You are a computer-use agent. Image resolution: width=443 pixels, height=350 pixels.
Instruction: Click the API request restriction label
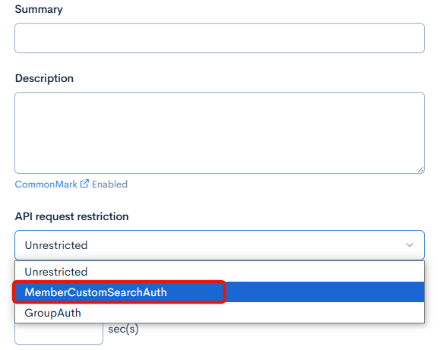pyautogui.click(x=71, y=216)
